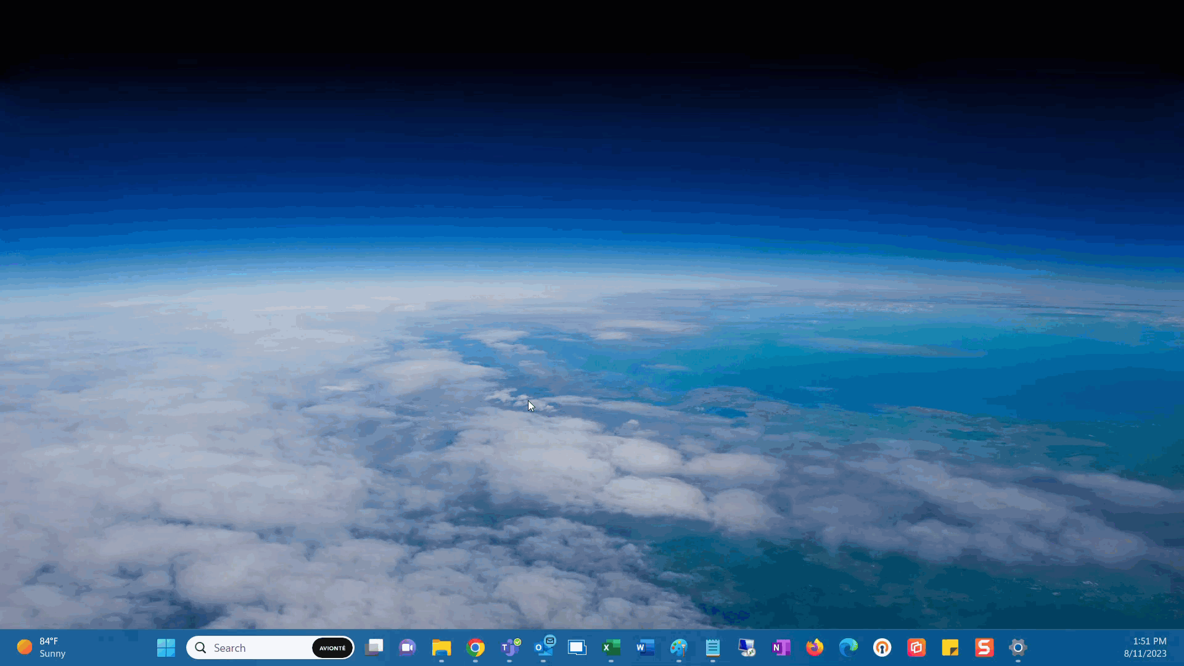Open Settings gear from the taskbar
1184x666 pixels.
(1018, 647)
